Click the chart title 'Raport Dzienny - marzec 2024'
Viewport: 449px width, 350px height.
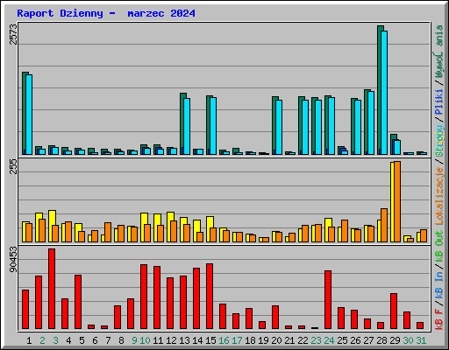coord(106,13)
